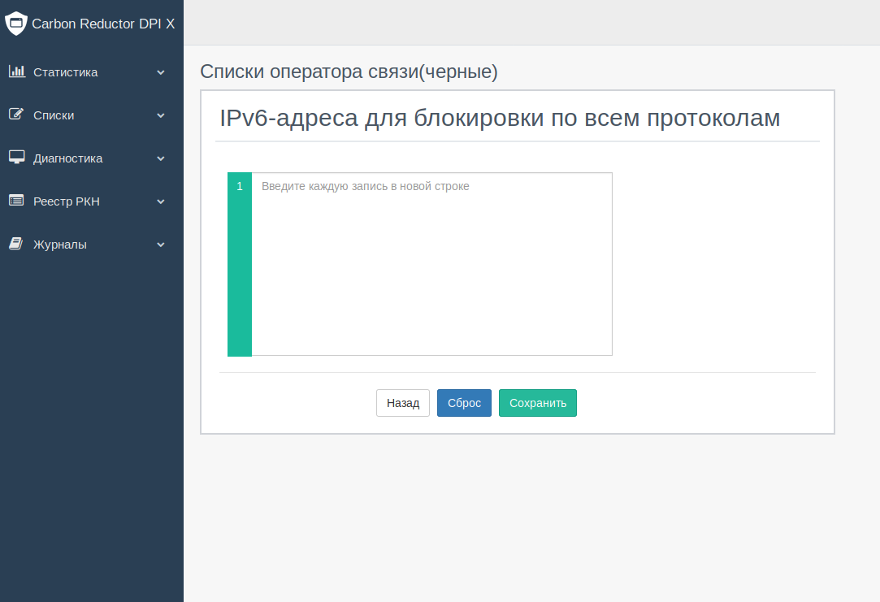
Task: Open the Журналы menu item
Action: (92, 245)
